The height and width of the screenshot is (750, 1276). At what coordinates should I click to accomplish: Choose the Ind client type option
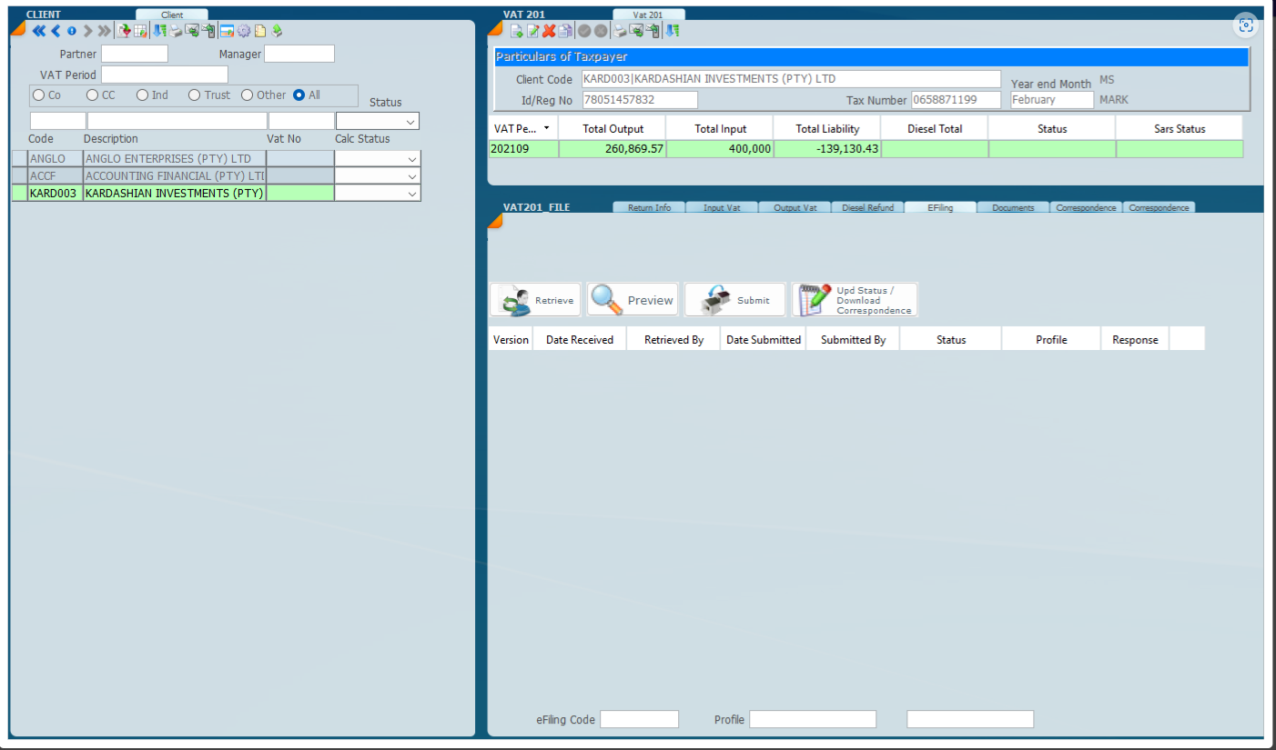[x=142, y=95]
